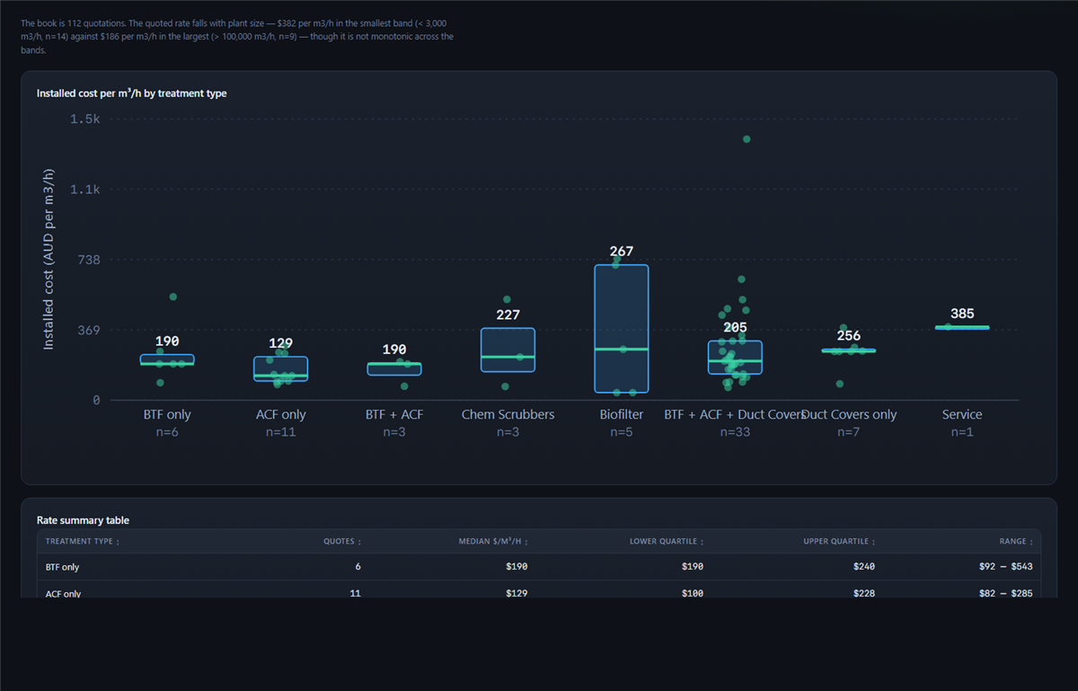Click the median label 267 above Biofilter
The image size is (1078, 691).
click(622, 252)
